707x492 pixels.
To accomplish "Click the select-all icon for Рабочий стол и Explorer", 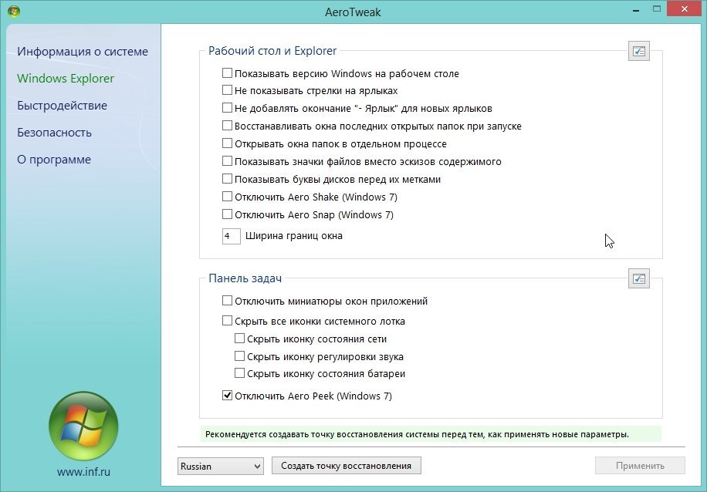I will coord(638,52).
